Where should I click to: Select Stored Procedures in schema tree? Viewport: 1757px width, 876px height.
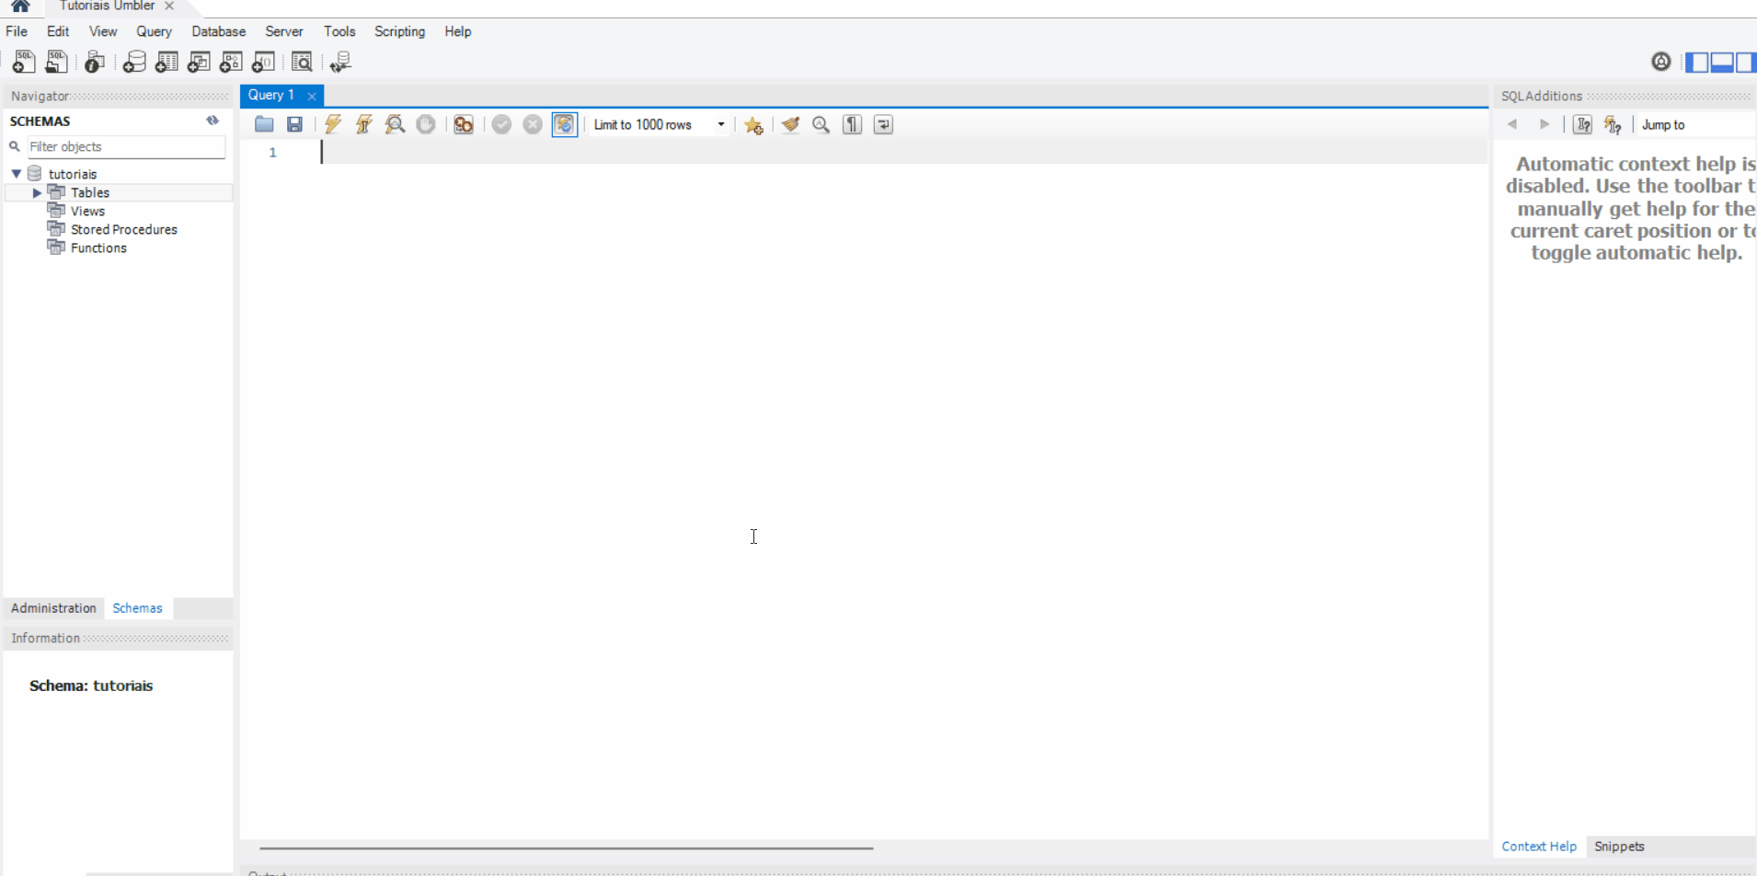tap(123, 229)
